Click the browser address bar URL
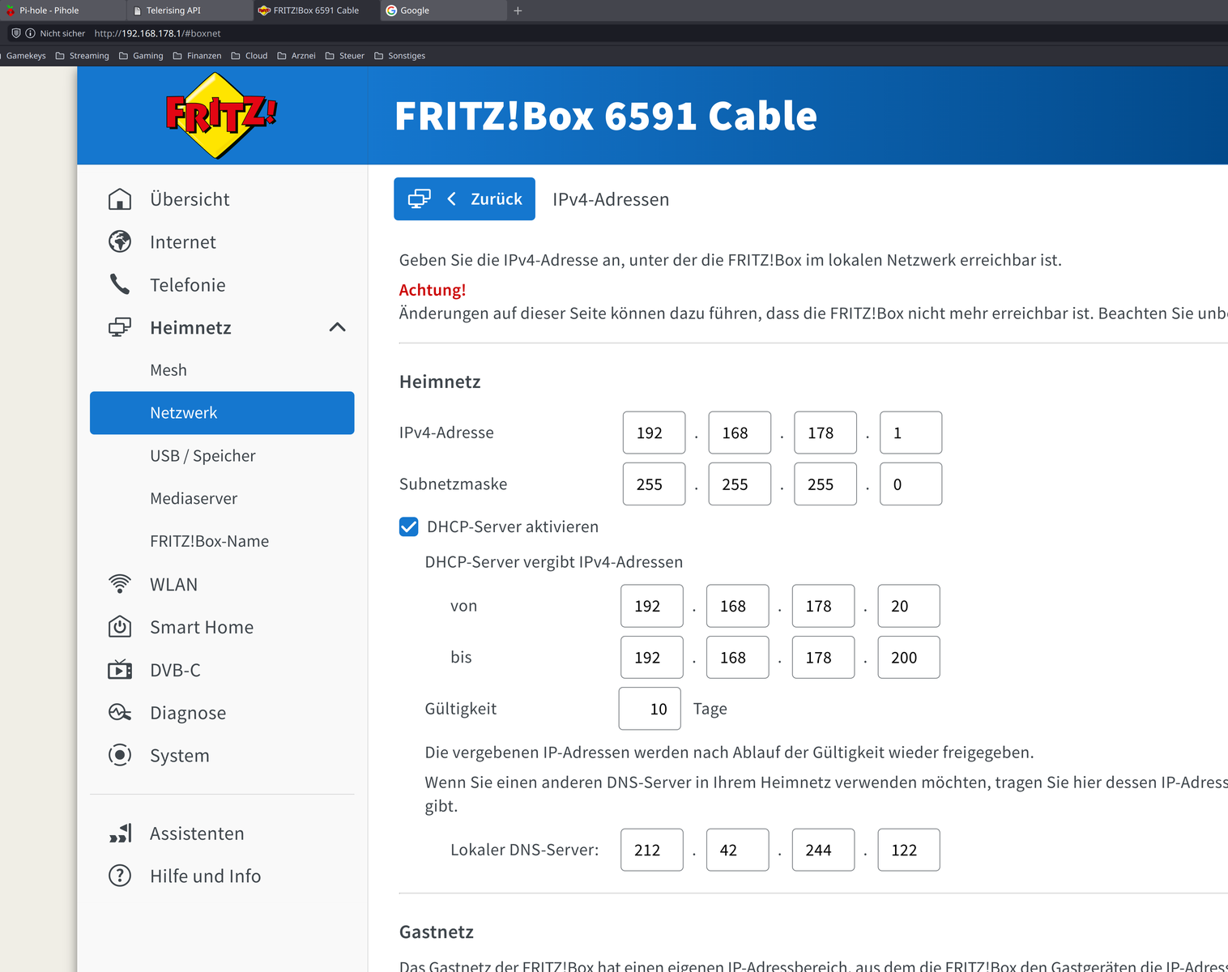 pyautogui.click(x=157, y=33)
